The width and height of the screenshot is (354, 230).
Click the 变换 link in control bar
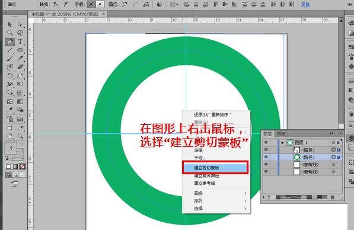(305, 4)
